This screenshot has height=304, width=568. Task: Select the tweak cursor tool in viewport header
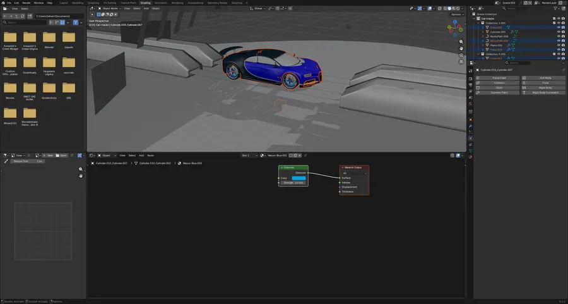[x=92, y=15]
